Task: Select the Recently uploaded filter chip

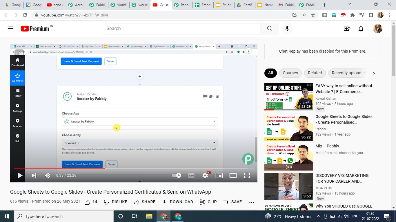Action: [348, 73]
